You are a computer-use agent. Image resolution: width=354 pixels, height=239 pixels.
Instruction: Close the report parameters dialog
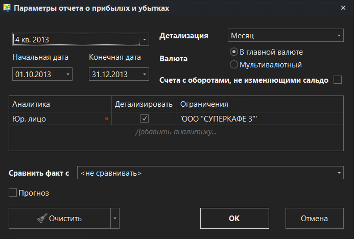pyautogui.click(x=343, y=8)
